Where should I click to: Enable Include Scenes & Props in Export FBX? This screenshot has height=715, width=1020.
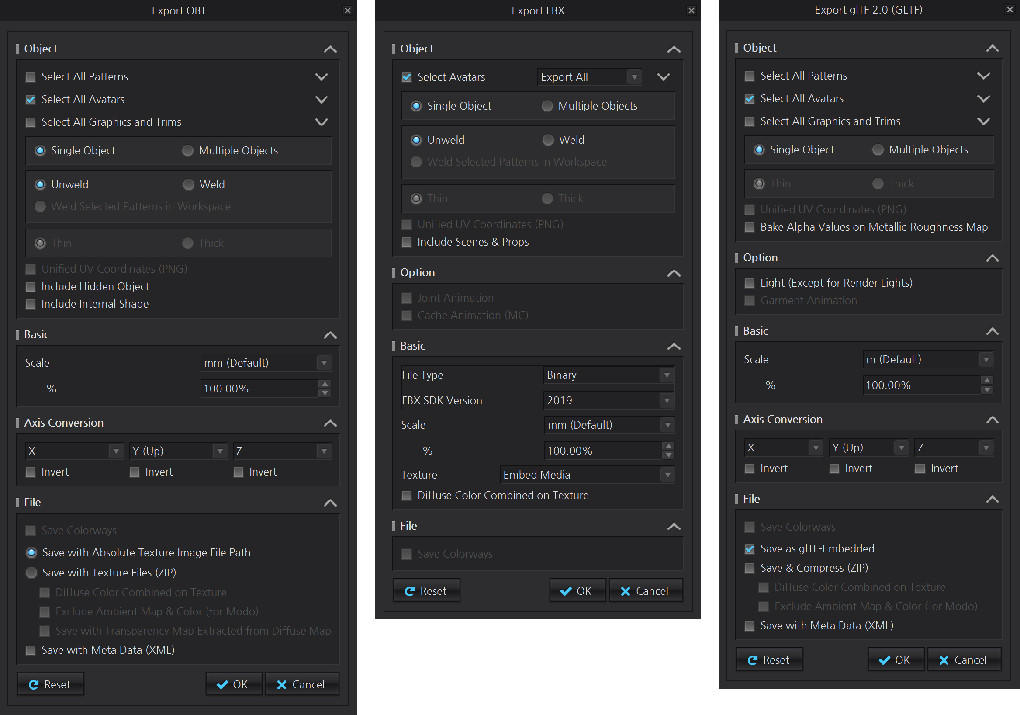[x=407, y=242]
